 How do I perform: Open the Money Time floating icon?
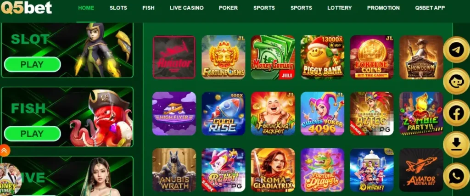pyautogui.click(x=10, y=179)
